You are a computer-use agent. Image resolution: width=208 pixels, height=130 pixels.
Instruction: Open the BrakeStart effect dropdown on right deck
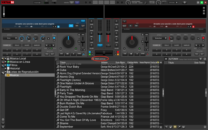pyautogui.click(x=160, y=38)
